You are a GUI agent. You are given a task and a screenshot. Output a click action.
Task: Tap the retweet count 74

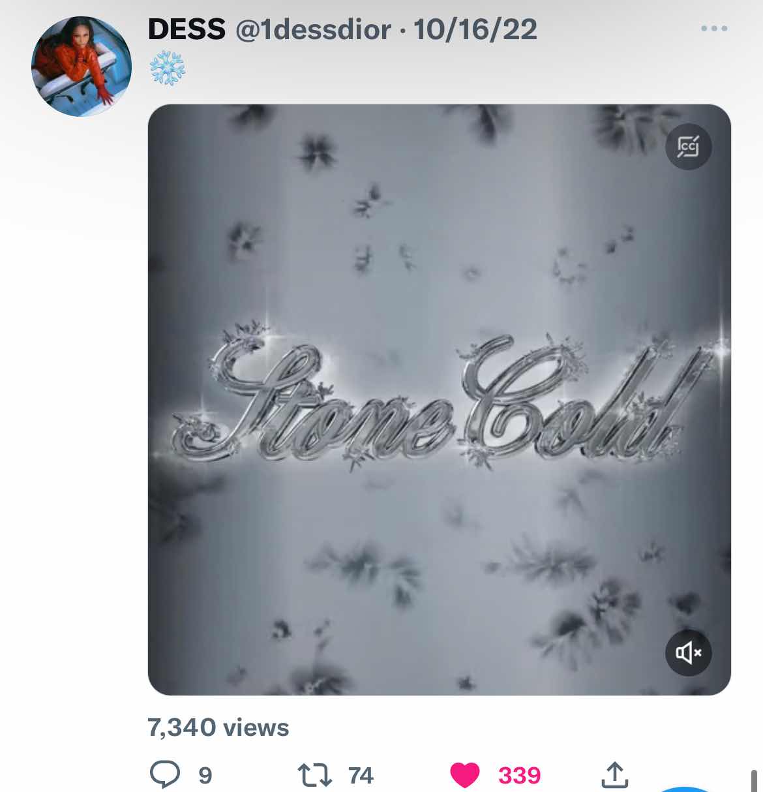pos(361,776)
